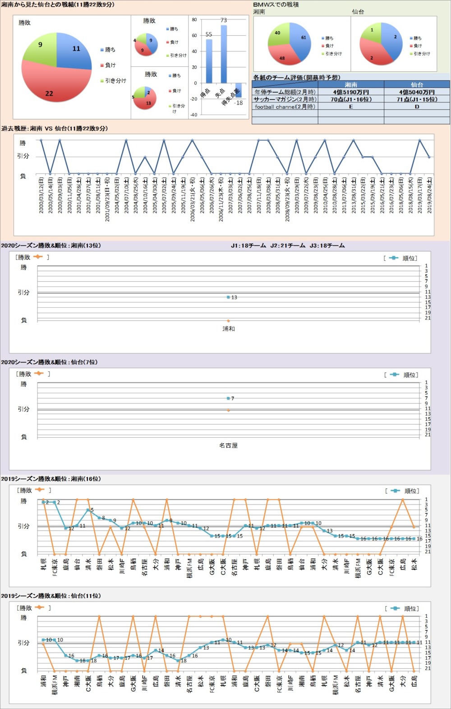The image size is (451, 709).
Task: Click the rank 7 data point above 名古屋
Action: click(229, 399)
